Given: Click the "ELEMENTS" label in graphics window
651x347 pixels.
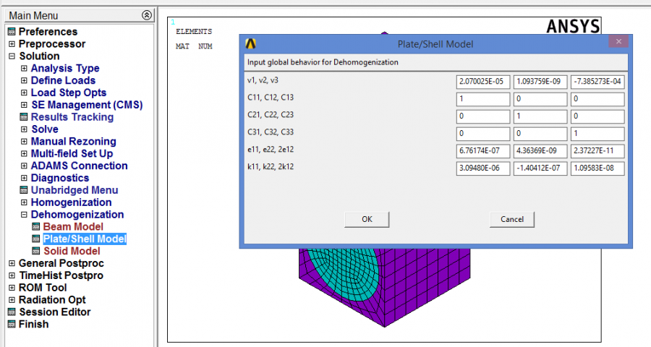Looking at the screenshot, I should [194, 32].
